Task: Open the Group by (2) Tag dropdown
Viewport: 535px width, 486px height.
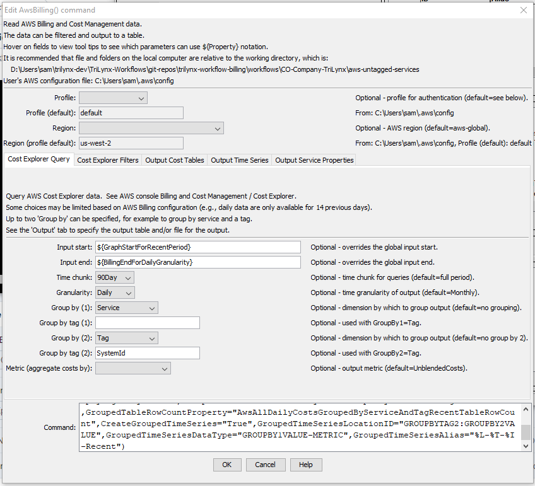Action: [x=127, y=338]
